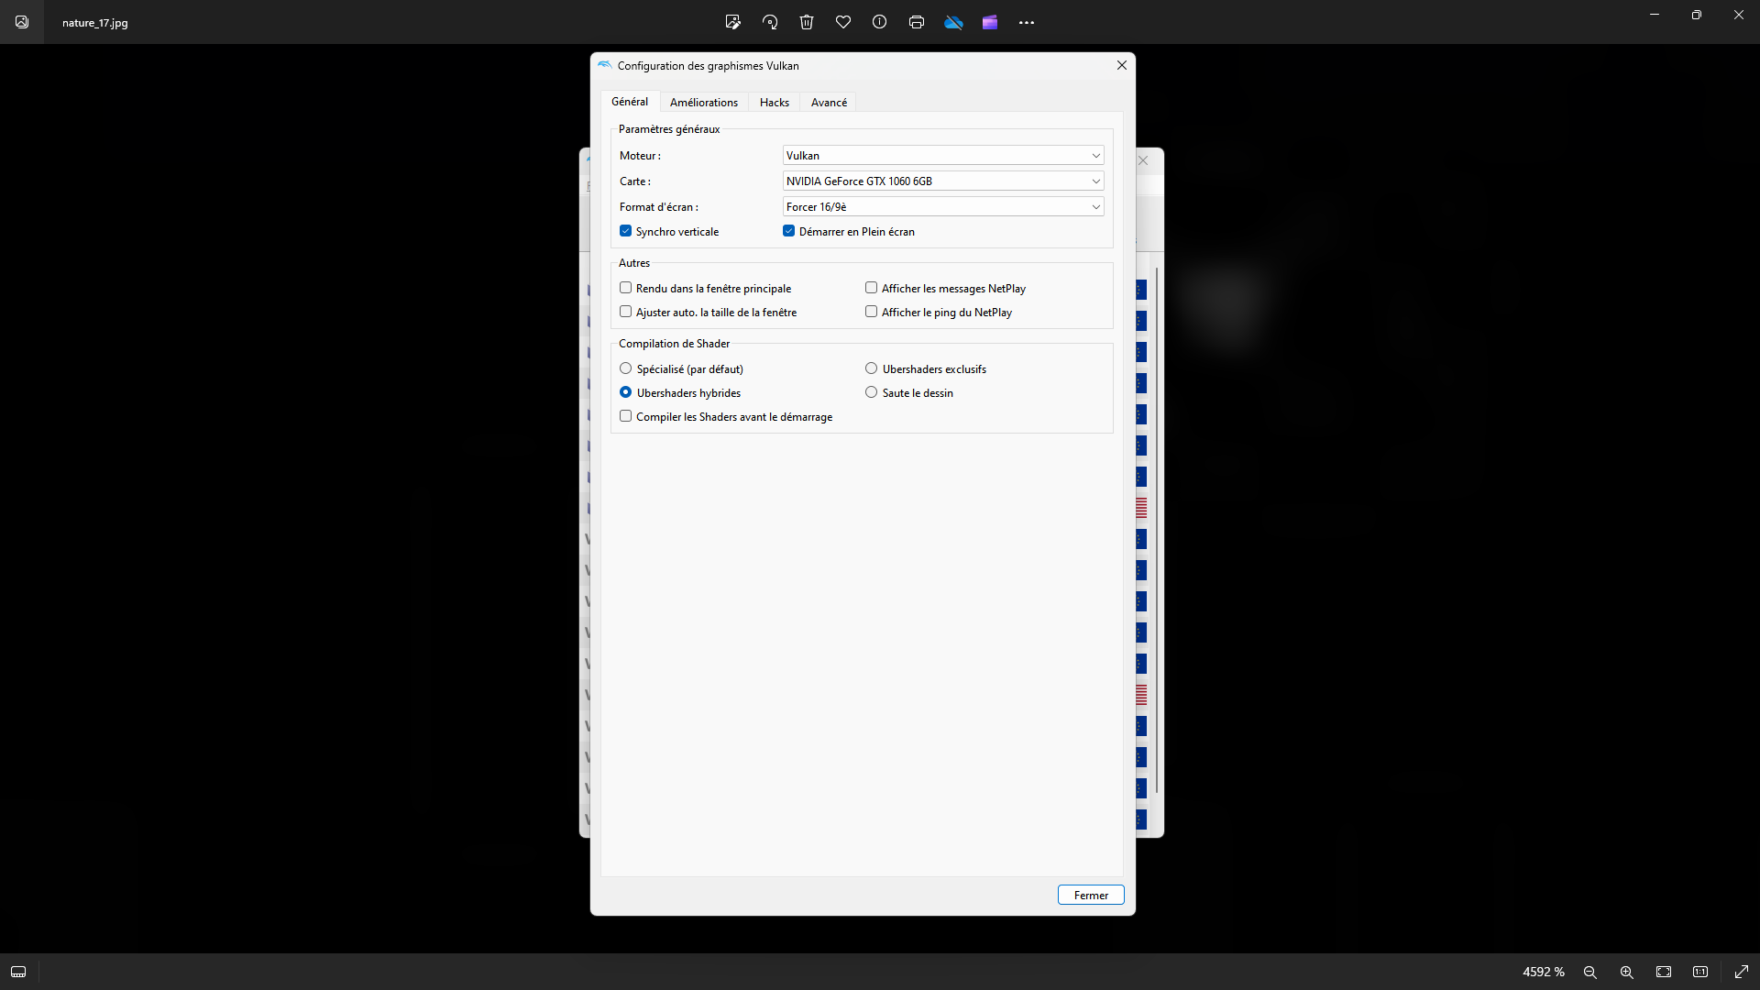Viewport: 1760px width, 990px height.
Task: Open the Clipchamp video editor icon
Action: pyautogui.click(x=990, y=22)
